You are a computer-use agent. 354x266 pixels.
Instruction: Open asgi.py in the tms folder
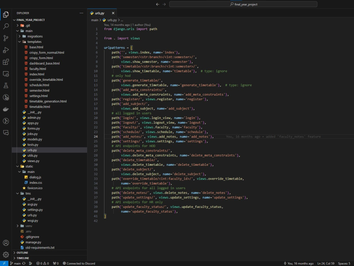50,204
